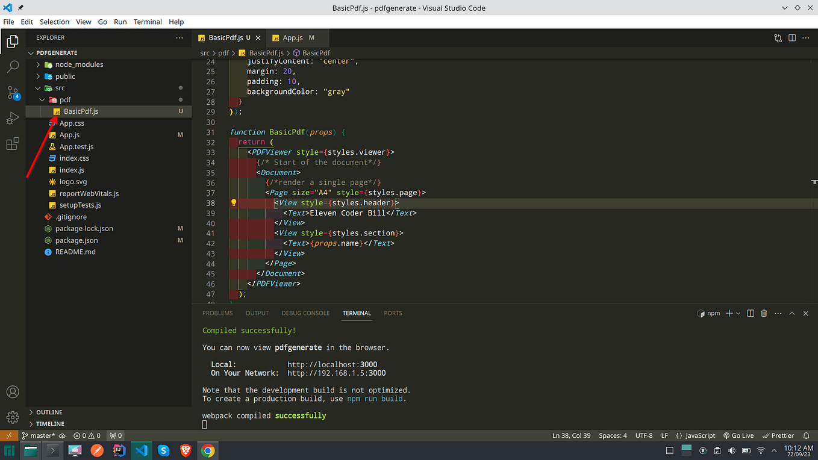Open Accounts menu in activity bar
Image resolution: width=818 pixels, height=460 pixels.
[x=13, y=392]
